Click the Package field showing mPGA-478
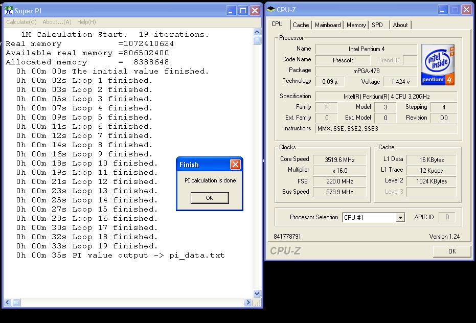This screenshot has height=323, width=476. (367, 71)
